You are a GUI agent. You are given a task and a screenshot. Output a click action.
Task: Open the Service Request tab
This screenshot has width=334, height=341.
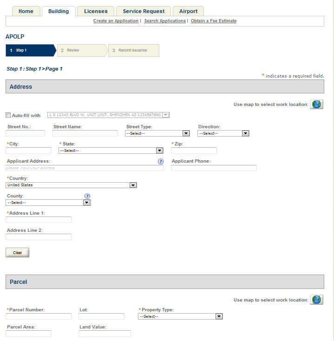coord(144,11)
